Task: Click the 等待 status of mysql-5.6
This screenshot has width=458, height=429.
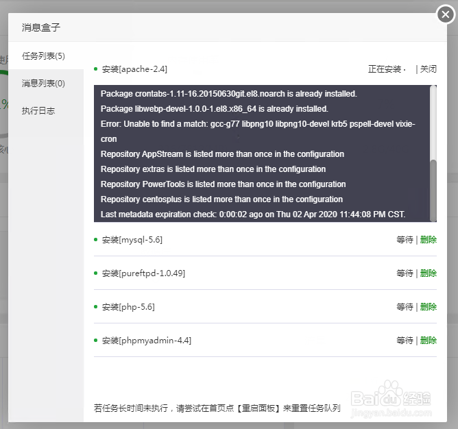Action: point(405,240)
